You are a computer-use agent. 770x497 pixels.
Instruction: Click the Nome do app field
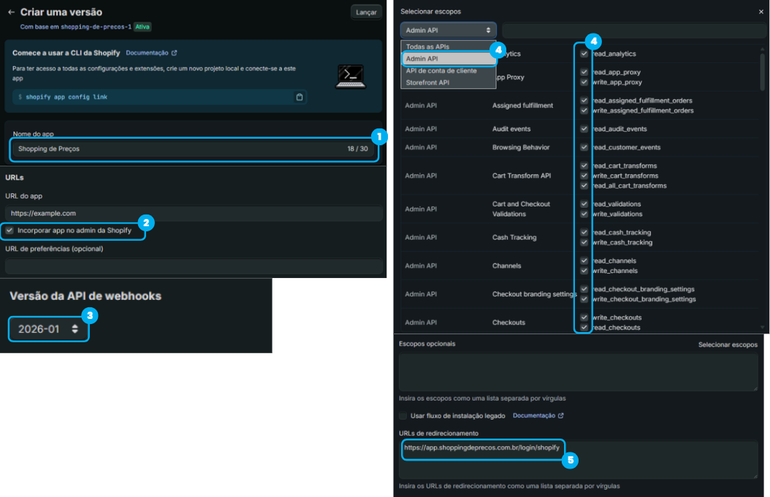pos(194,149)
